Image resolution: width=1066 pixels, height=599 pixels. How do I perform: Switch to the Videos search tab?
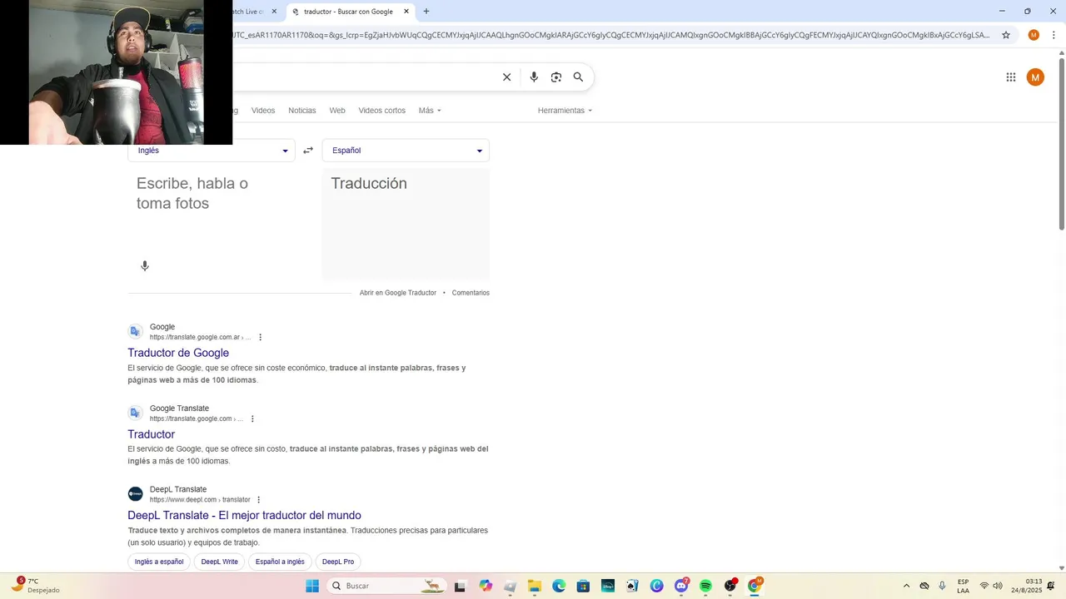[x=263, y=111]
